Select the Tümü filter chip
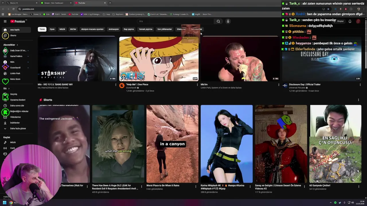 [x=42, y=29]
